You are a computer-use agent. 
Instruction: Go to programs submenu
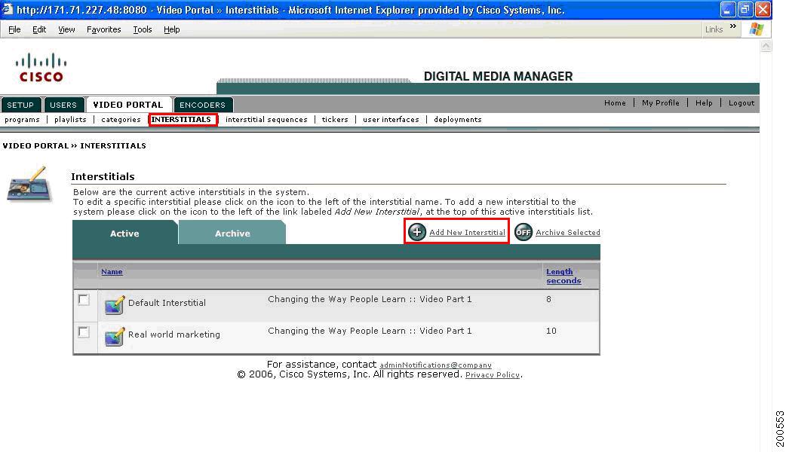click(x=22, y=120)
